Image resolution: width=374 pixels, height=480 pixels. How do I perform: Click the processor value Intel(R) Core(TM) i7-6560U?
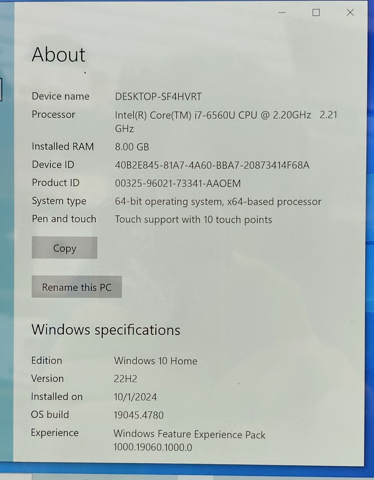pyautogui.click(x=226, y=121)
